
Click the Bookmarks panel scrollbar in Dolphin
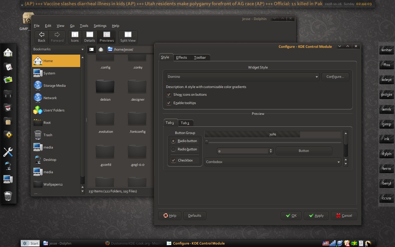coord(82,124)
